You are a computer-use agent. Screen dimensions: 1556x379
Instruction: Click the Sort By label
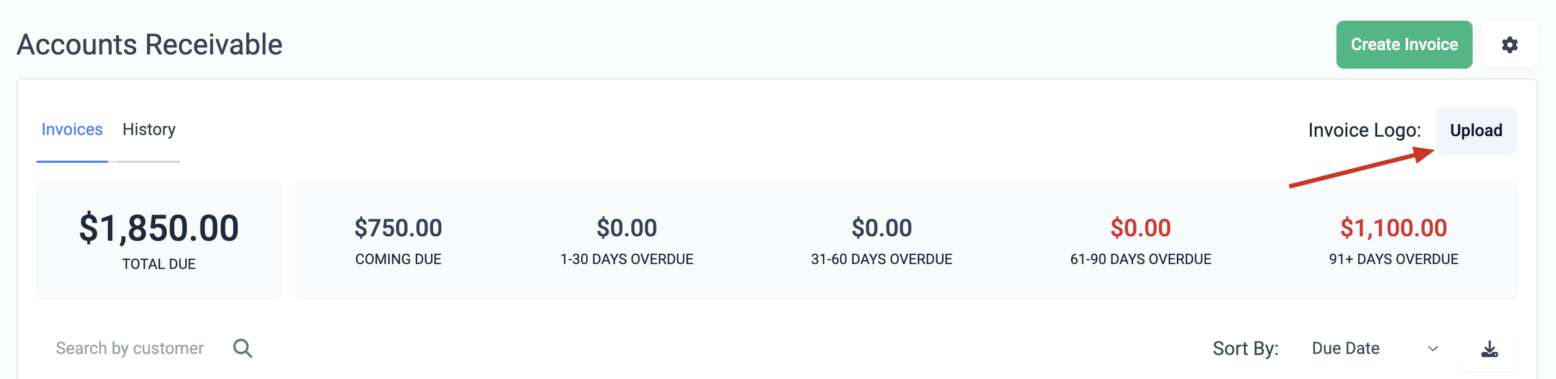tap(1245, 348)
